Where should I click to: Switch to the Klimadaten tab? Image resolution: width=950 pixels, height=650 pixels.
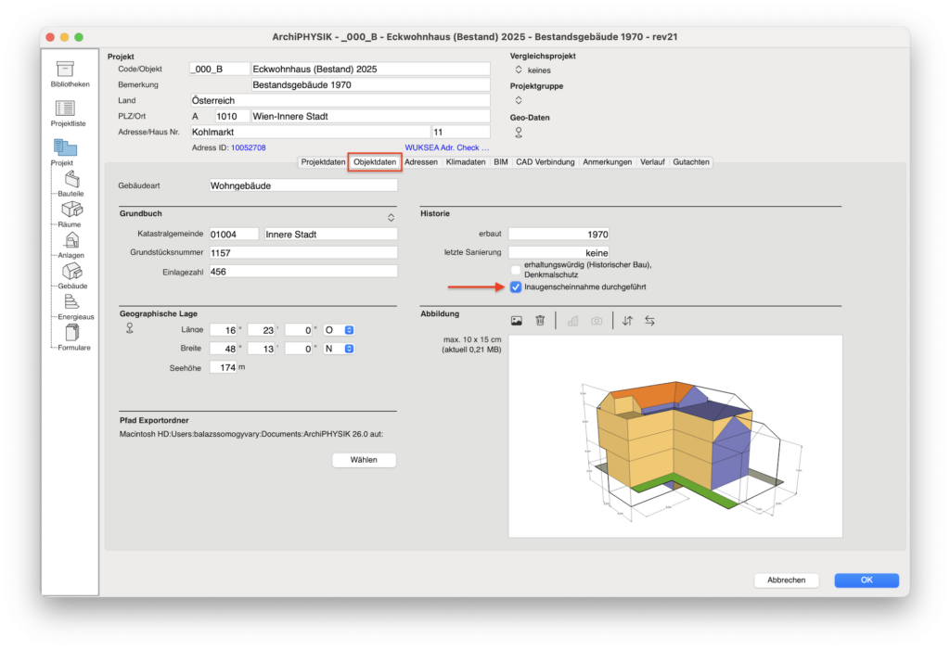pos(466,162)
